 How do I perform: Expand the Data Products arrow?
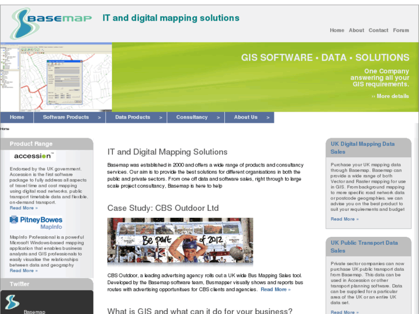[161, 118]
